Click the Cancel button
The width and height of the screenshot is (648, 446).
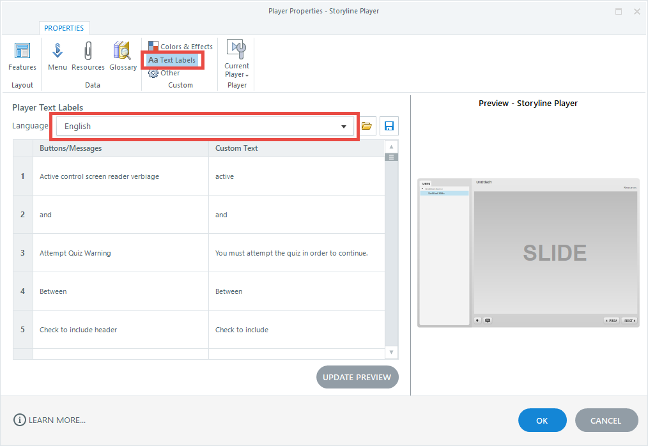606,420
